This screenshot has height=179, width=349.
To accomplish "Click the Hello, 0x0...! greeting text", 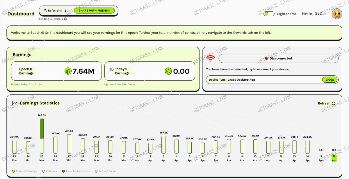I will pyautogui.click(x=314, y=14).
